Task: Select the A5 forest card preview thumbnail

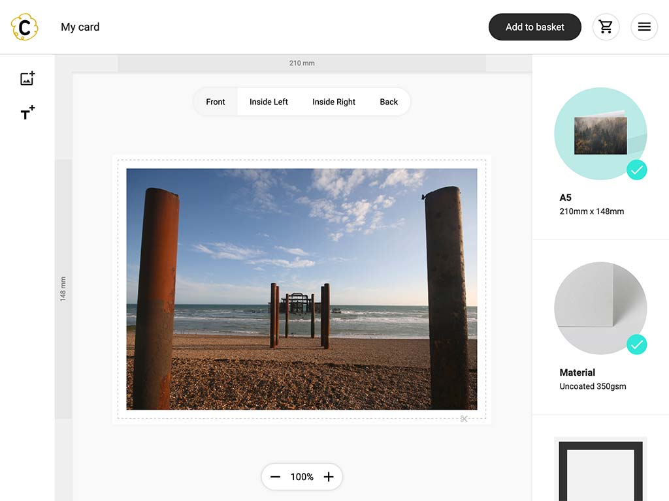Action: [x=600, y=133]
